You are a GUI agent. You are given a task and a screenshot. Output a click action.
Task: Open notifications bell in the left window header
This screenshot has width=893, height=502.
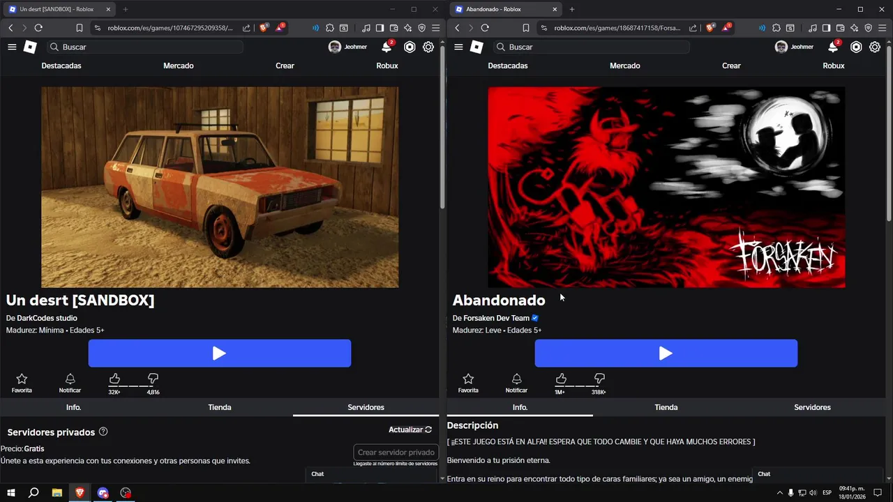387,47
